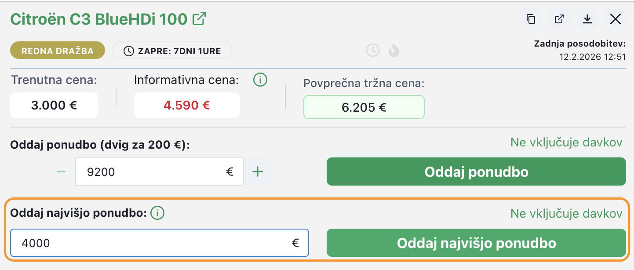Click info icon beside Oddaj najvišjo ponudbo

pos(157,213)
